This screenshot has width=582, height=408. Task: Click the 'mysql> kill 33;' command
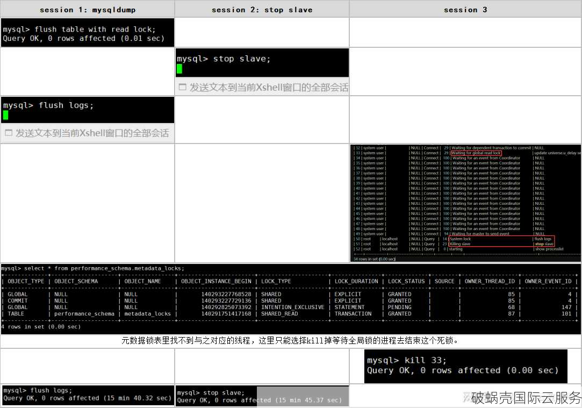tap(407, 360)
